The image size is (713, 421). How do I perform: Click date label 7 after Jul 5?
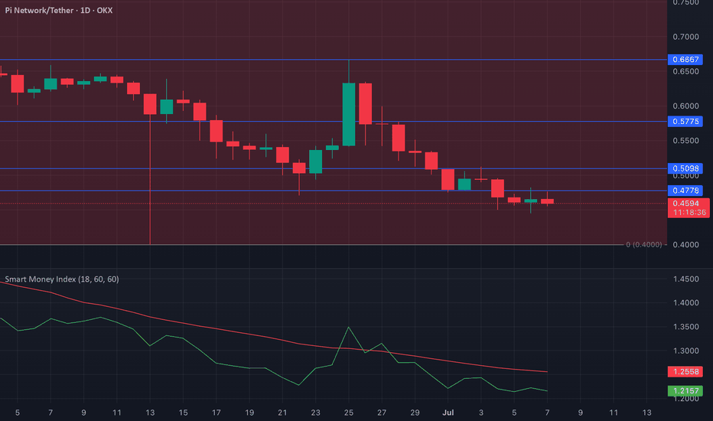[x=548, y=413]
